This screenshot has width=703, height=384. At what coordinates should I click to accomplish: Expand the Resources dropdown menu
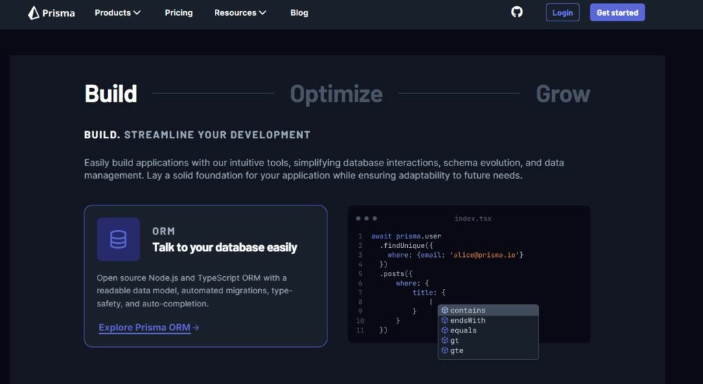(240, 12)
